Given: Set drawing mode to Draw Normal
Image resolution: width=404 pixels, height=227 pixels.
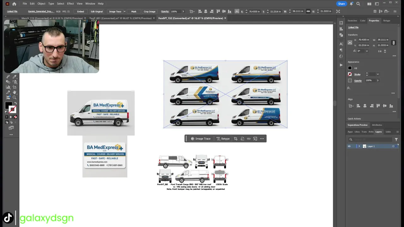Looking at the screenshot, I should (7, 122).
